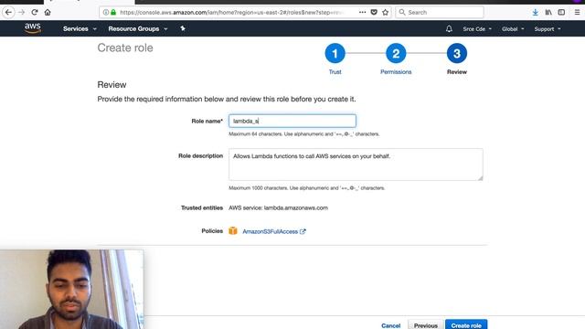Click the green padlock security icon

click(x=113, y=12)
